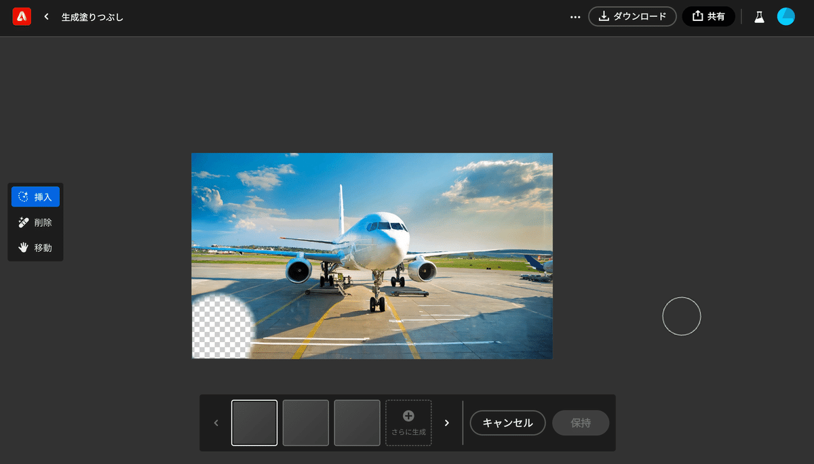
Task: Click the 保持 keep button
Action: pos(581,423)
